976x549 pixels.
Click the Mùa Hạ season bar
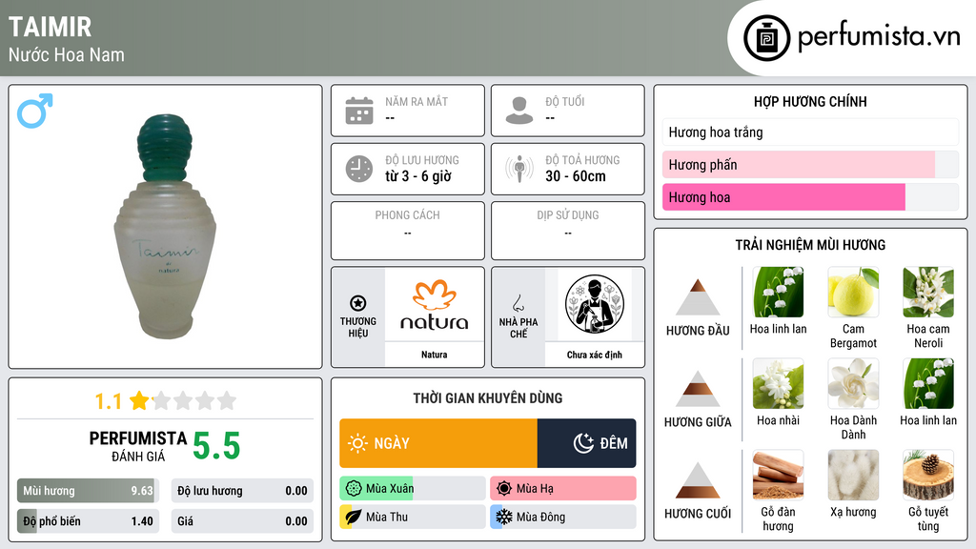563,488
